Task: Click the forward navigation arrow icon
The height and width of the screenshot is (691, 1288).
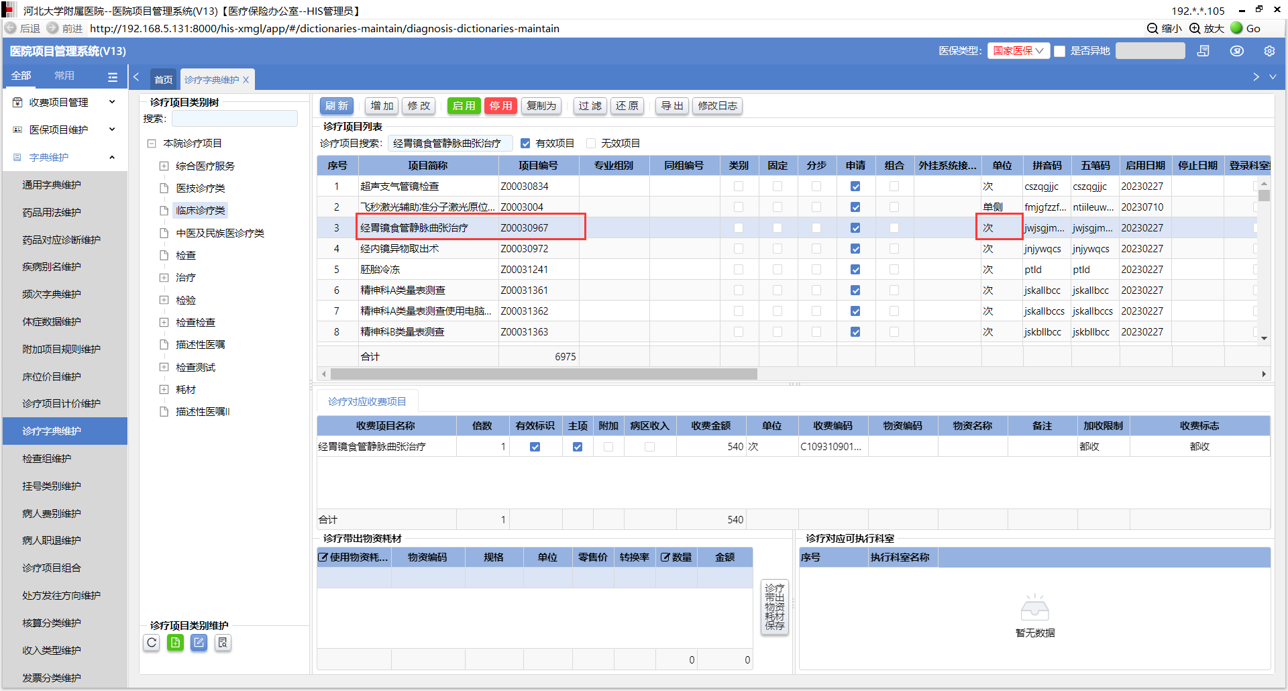Action: (52, 28)
